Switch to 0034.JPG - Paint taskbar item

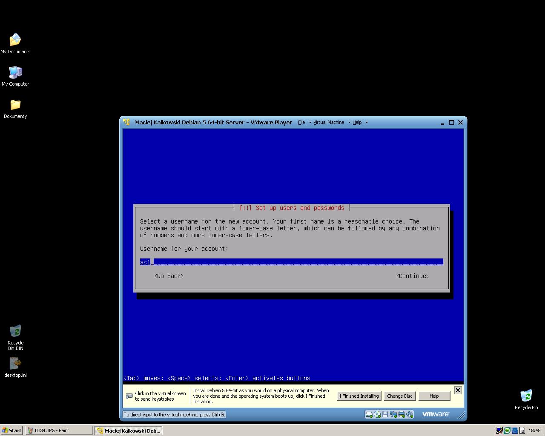pyautogui.click(x=59, y=430)
